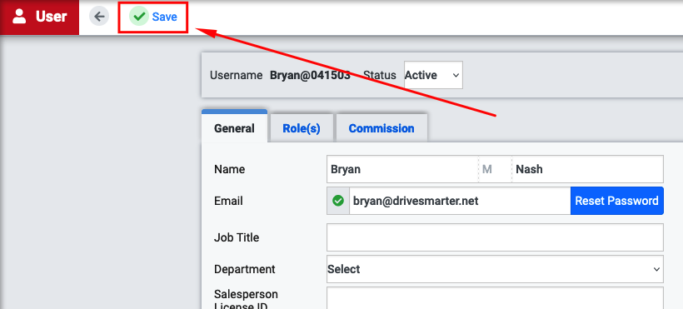Click the User person icon
Image resolution: width=683 pixels, height=309 pixels.
pyautogui.click(x=18, y=17)
